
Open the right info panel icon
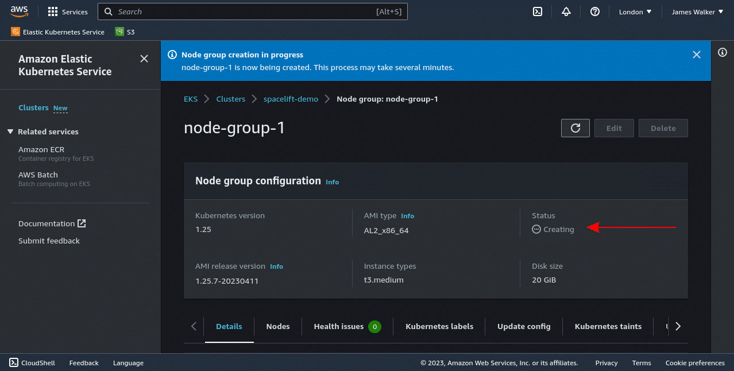tap(723, 52)
